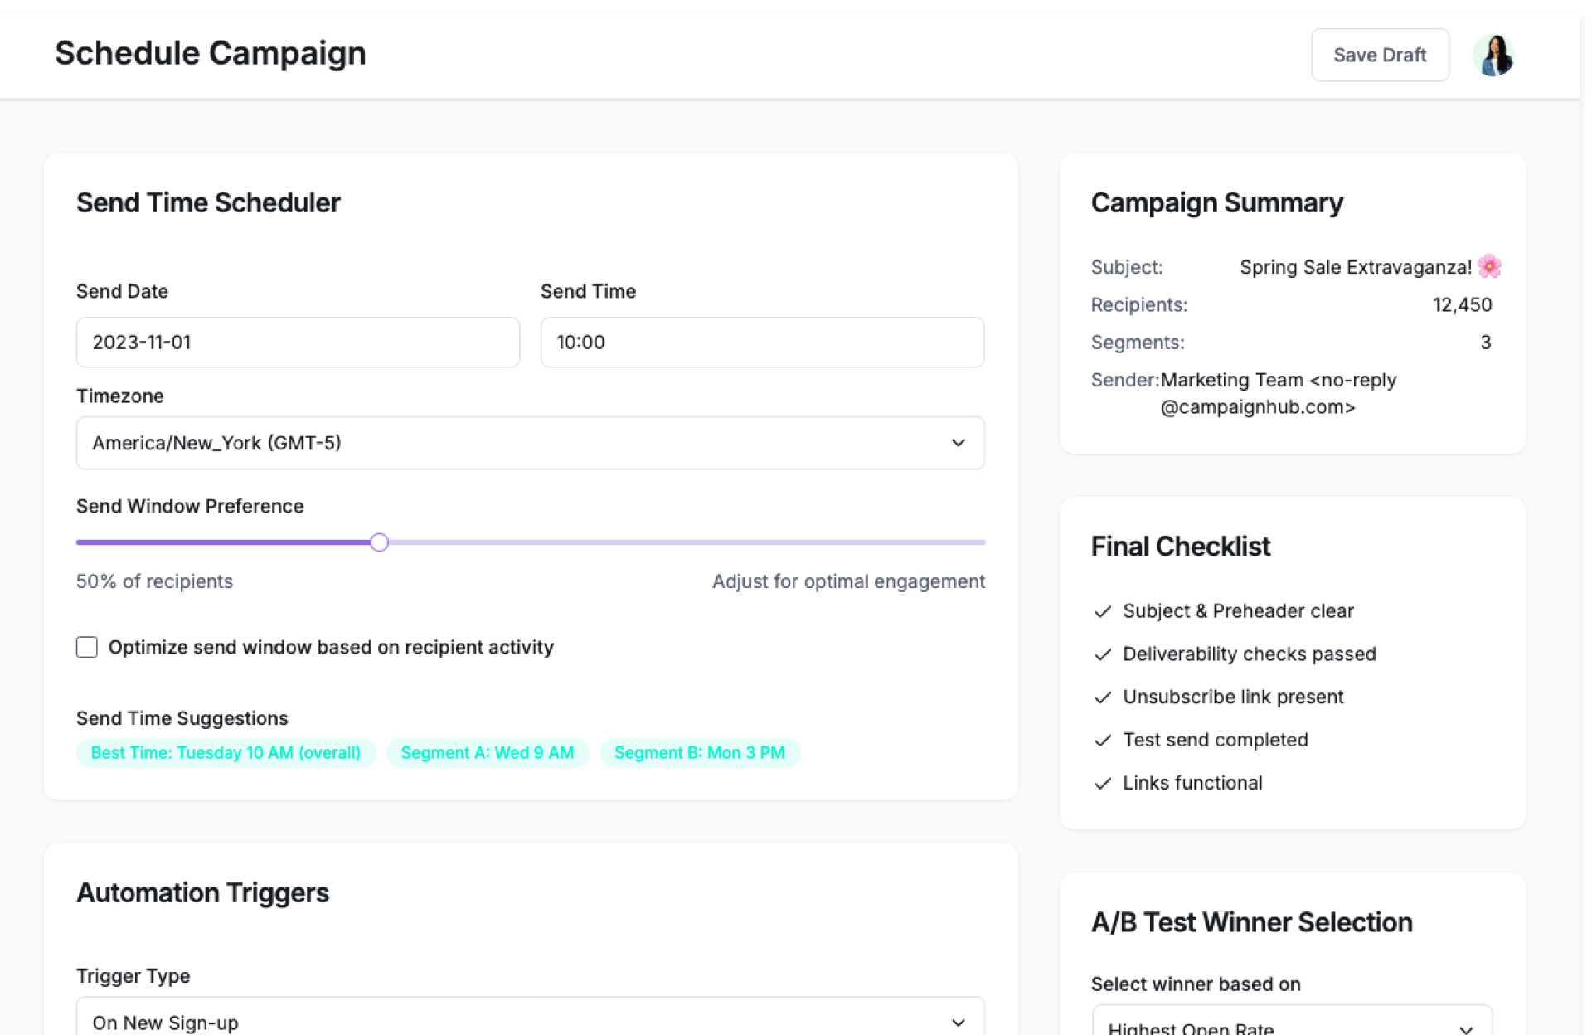Image resolution: width=1592 pixels, height=1035 pixels.
Task: Enable optimize send window checkbox
Action: tap(87, 647)
